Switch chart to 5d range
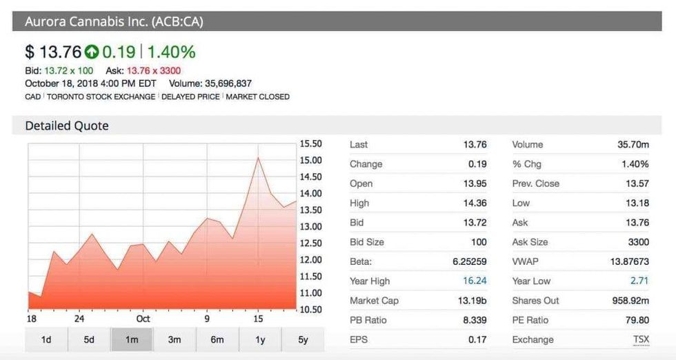 [89, 339]
